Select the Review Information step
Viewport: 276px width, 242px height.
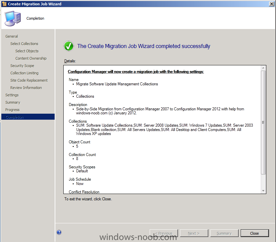click(26, 88)
